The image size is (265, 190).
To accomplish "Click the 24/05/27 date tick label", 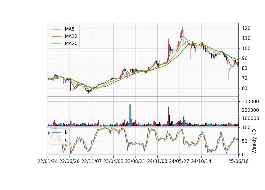I will (x=179, y=161).
